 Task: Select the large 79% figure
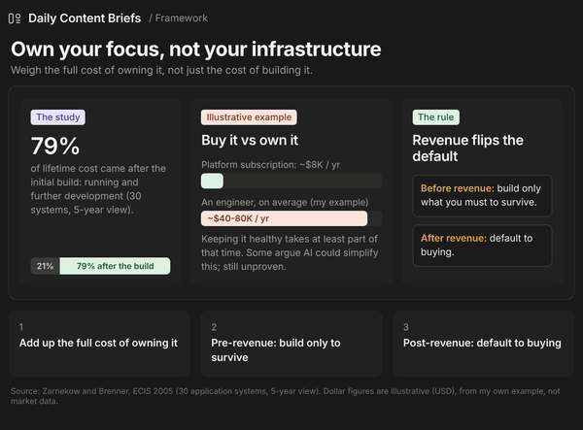55,146
